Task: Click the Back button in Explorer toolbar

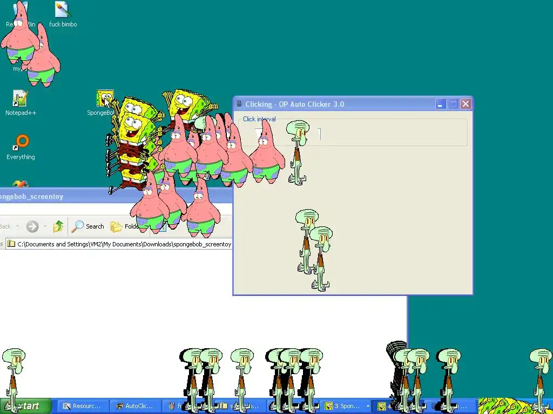Action: coord(9,226)
